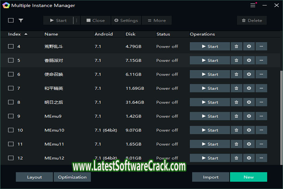283x189 pixels.
Task: Open the More menu in toolbar
Action: tap(156, 20)
